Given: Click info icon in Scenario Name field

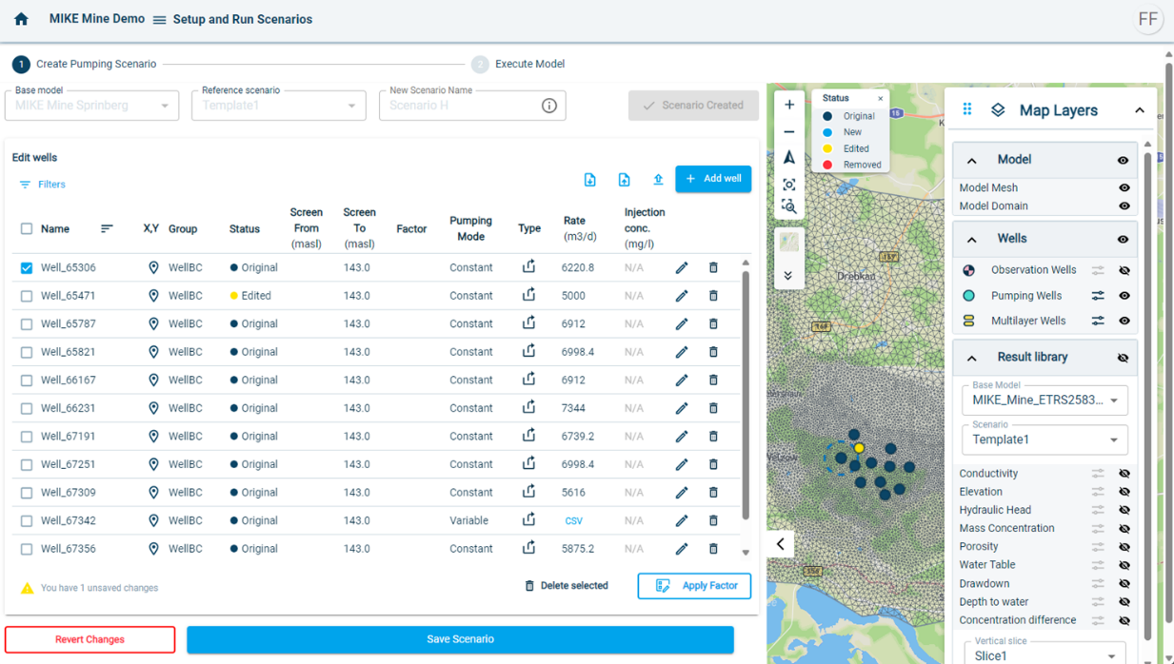Looking at the screenshot, I should (x=549, y=106).
